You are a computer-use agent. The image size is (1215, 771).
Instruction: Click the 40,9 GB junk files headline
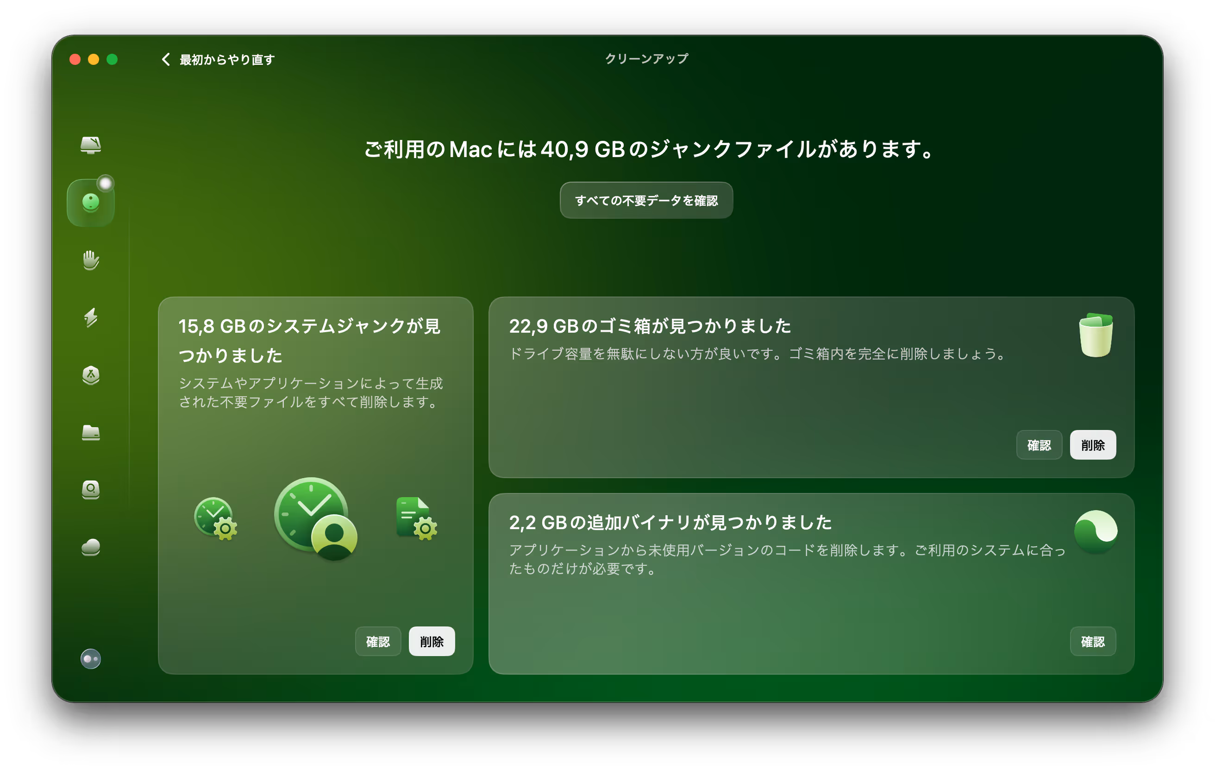point(649,150)
